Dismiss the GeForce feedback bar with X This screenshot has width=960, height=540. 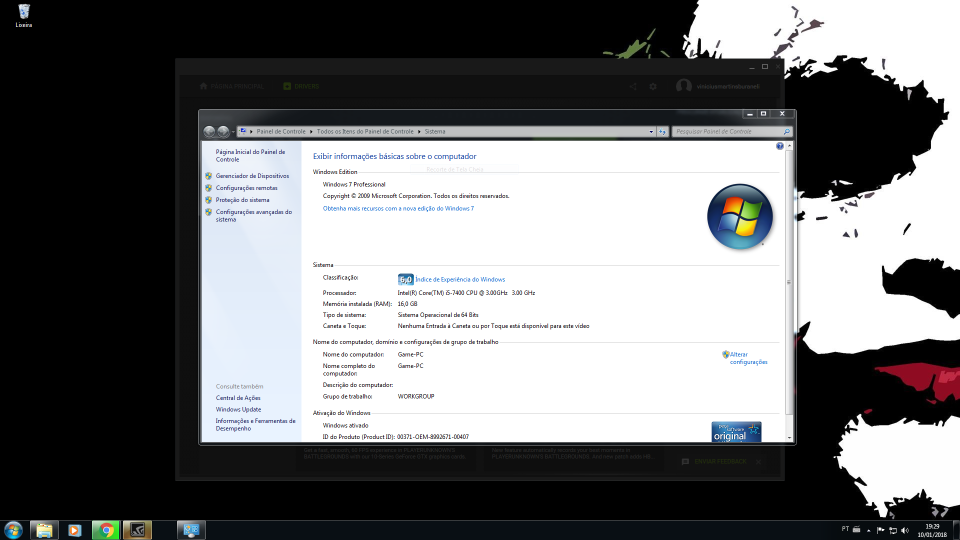click(x=758, y=461)
